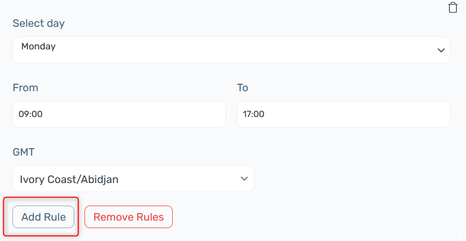Image resolution: width=466 pixels, height=241 pixels.
Task: Place cursor in the 17:00 end time
Action: 253,114
